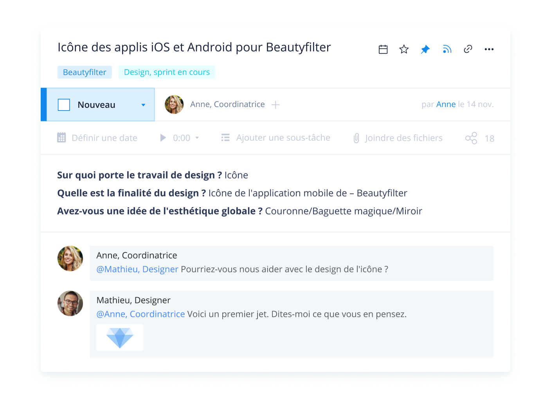This screenshot has height=400, width=551.
Task: Copy the task permalink with link icon
Action: pos(468,49)
